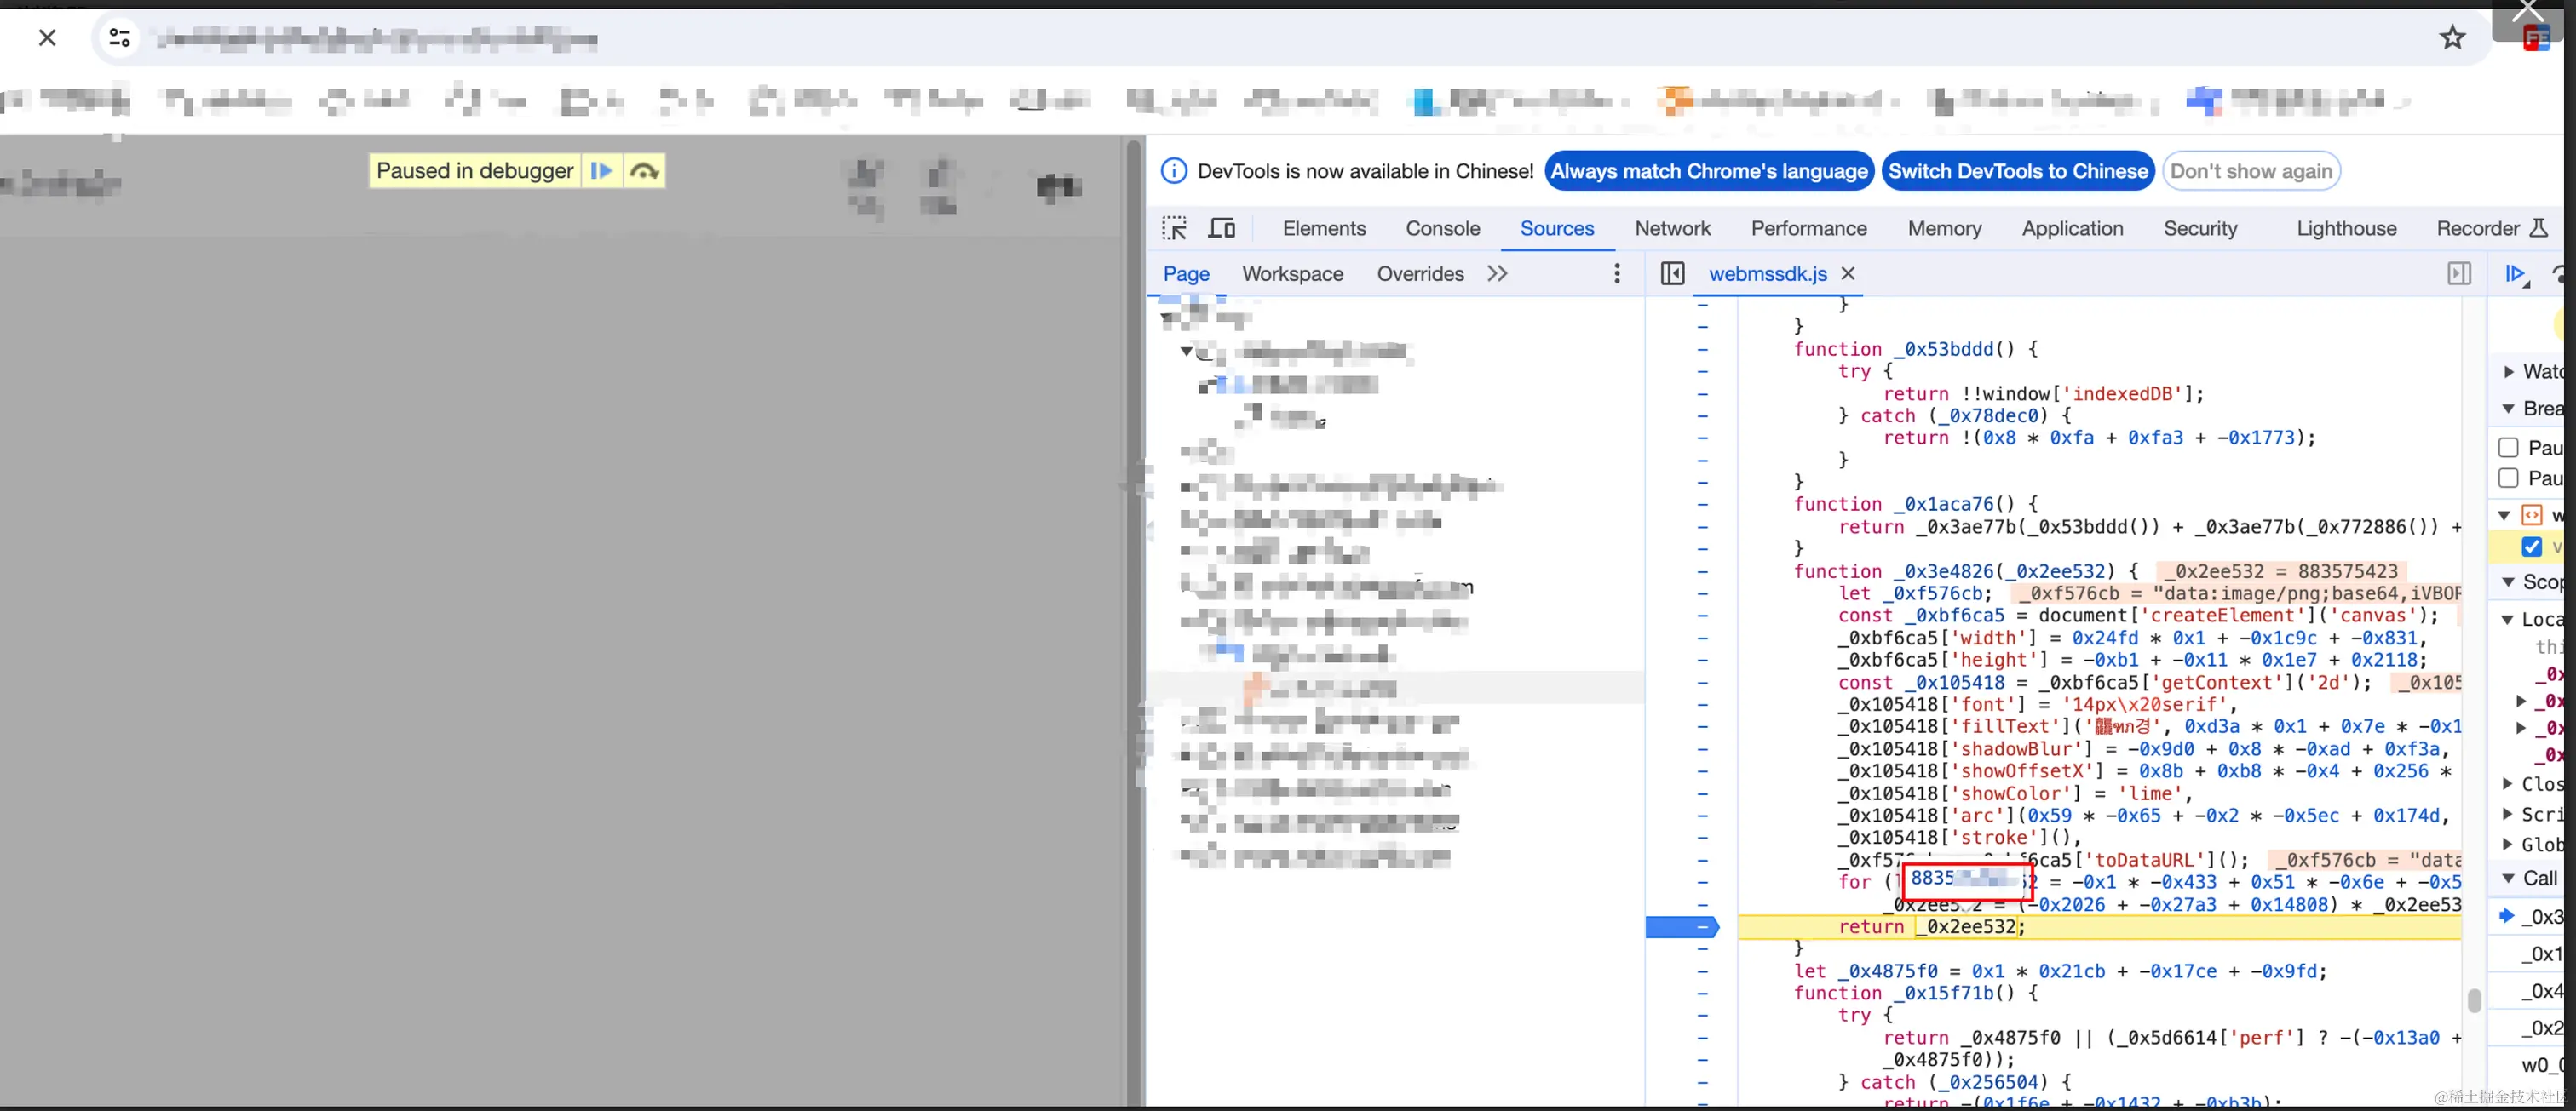Expand the Closure scope
This screenshot has height=1111, width=2576.
pyautogui.click(x=2508, y=784)
